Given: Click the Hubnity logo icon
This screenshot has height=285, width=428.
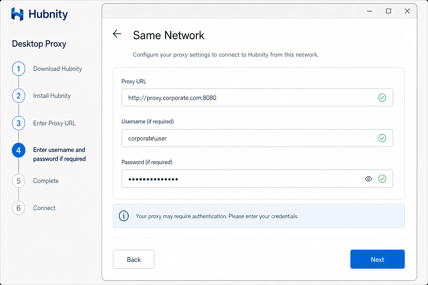Looking at the screenshot, I should point(17,14).
